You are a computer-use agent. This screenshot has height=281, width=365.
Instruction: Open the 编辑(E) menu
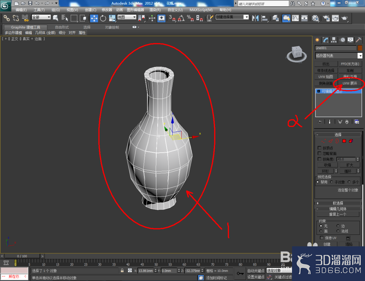(x=21, y=10)
